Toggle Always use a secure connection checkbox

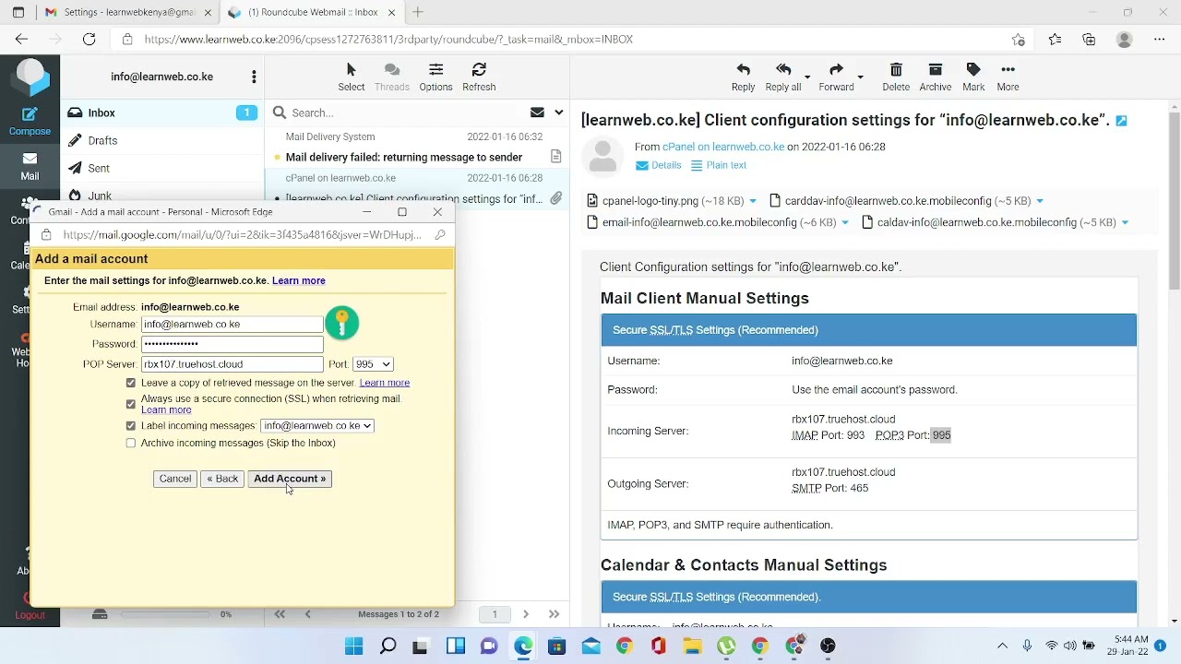pyautogui.click(x=130, y=404)
